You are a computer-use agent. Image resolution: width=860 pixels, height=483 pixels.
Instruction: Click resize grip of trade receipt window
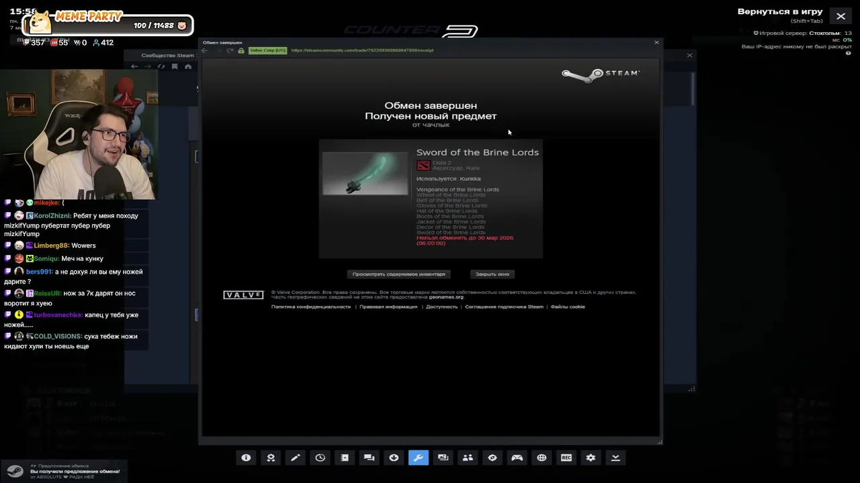click(660, 442)
